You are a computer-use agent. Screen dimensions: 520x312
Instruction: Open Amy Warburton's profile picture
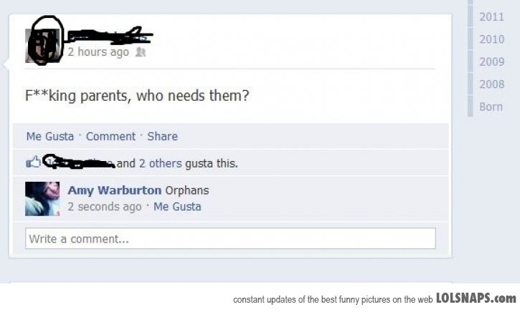(x=42, y=199)
